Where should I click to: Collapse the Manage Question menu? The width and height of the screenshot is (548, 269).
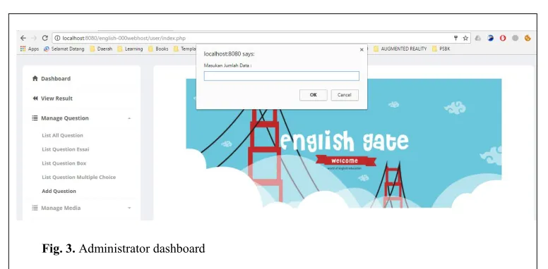tap(129, 118)
